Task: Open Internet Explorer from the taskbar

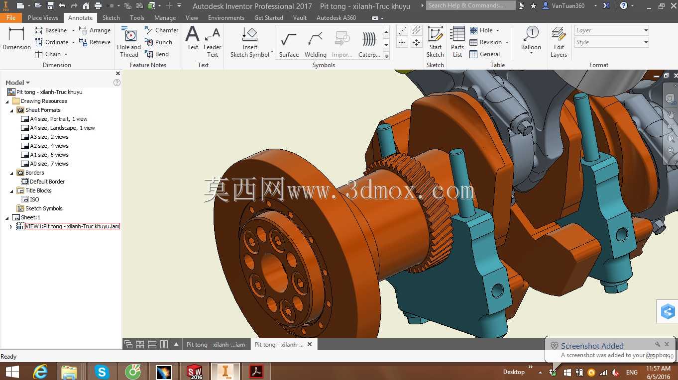Action: pyautogui.click(x=40, y=372)
